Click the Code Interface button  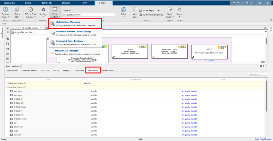(55, 12)
